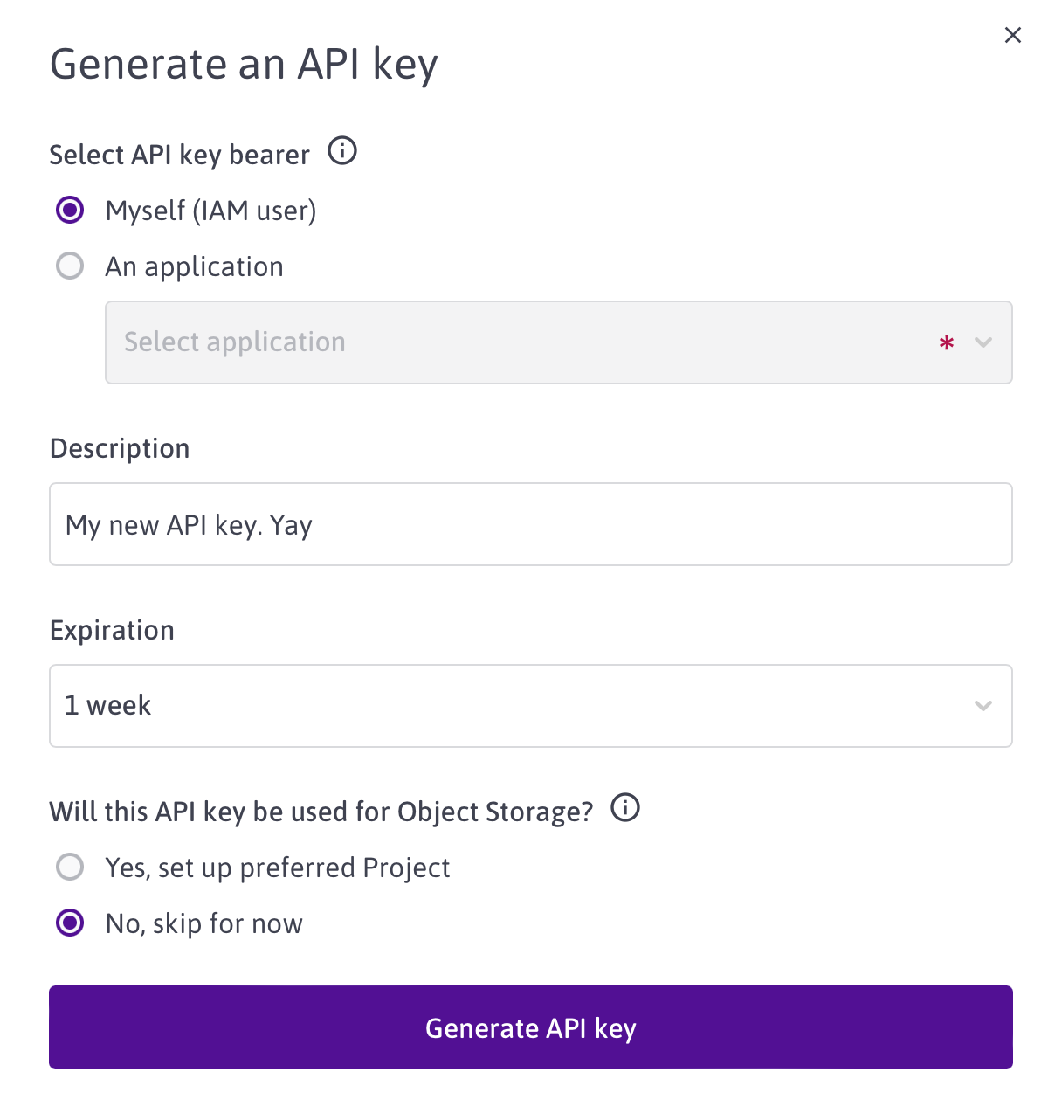Choose Yes, set up preferred Project

point(69,867)
